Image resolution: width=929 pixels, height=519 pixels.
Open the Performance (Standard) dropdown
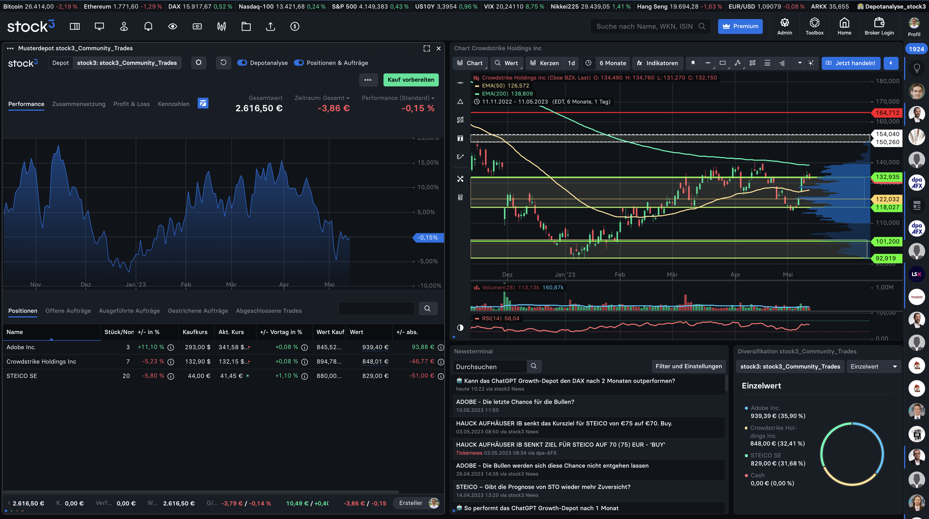[398, 98]
